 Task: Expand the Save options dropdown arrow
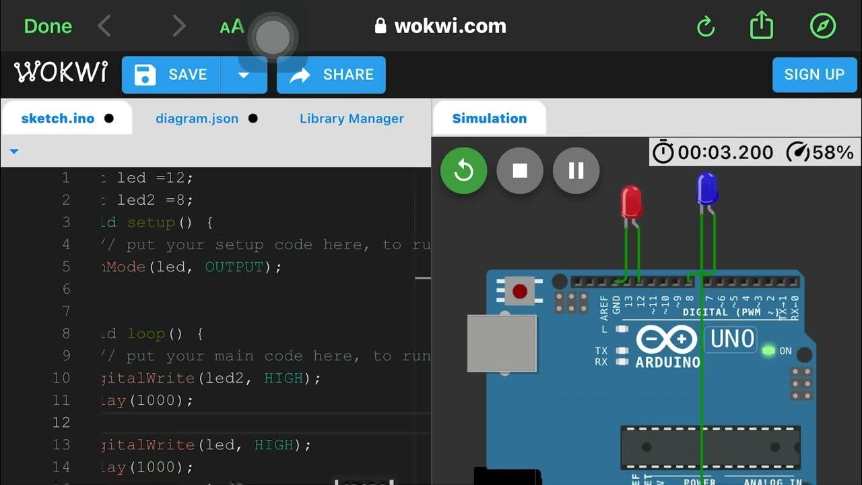point(244,75)
